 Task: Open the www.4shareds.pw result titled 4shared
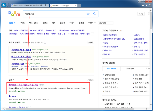point(12,96)
